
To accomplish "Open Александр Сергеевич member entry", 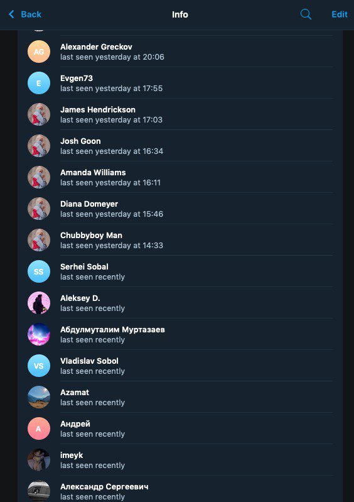I will pyautogui.click(x=180, y=489).
